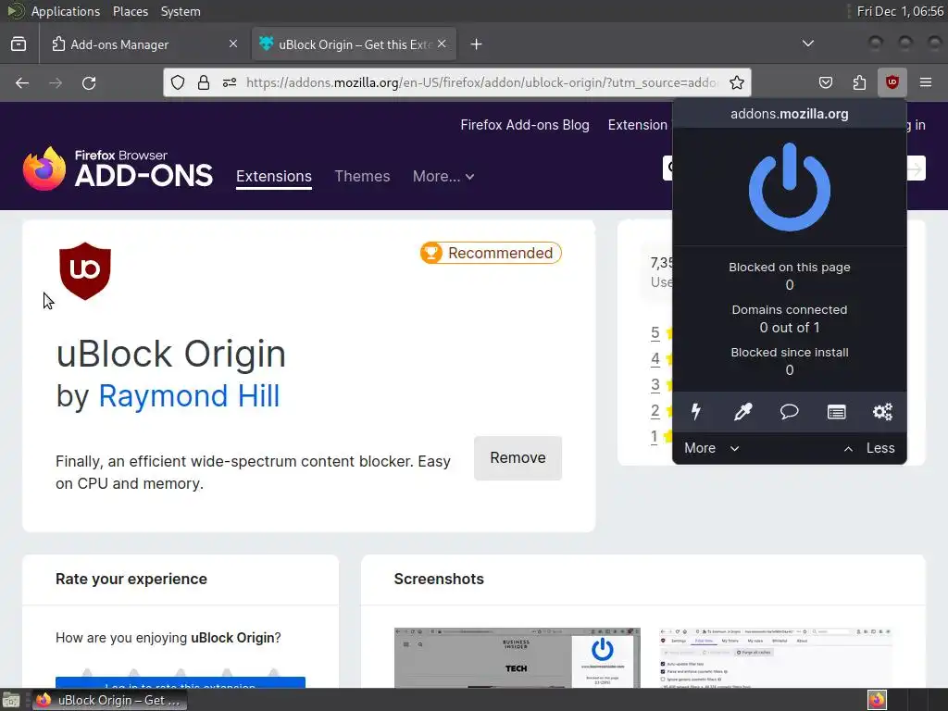Go to the Extensions section
948x711 pixels.
tap(274, 176)
